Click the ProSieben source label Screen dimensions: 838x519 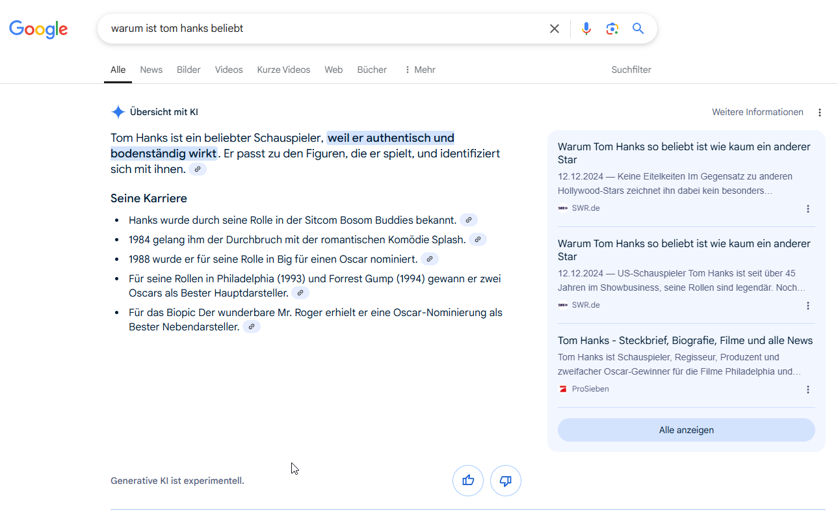tap(590, 389)
